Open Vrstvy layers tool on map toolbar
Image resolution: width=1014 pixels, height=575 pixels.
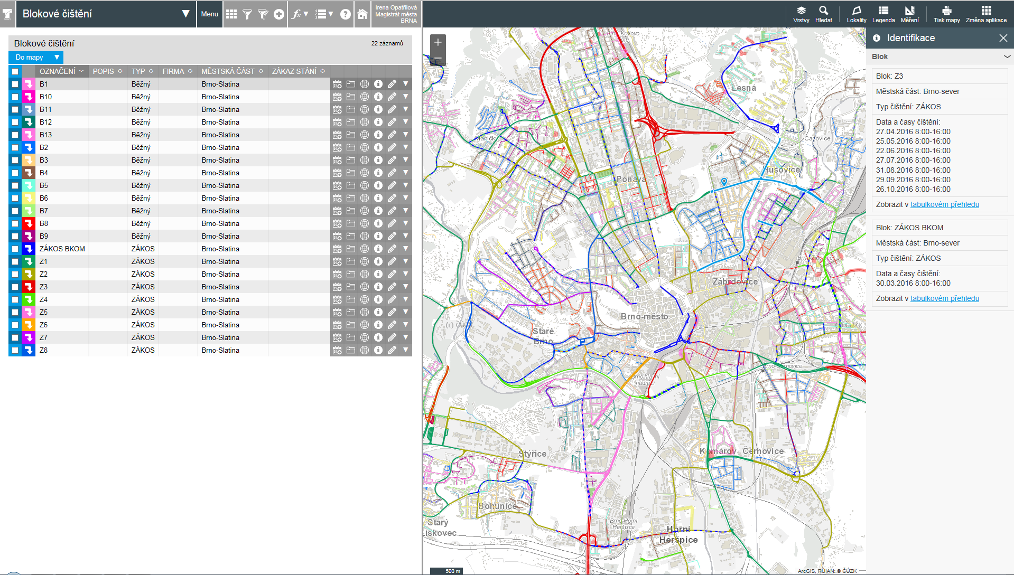(801, 14)
